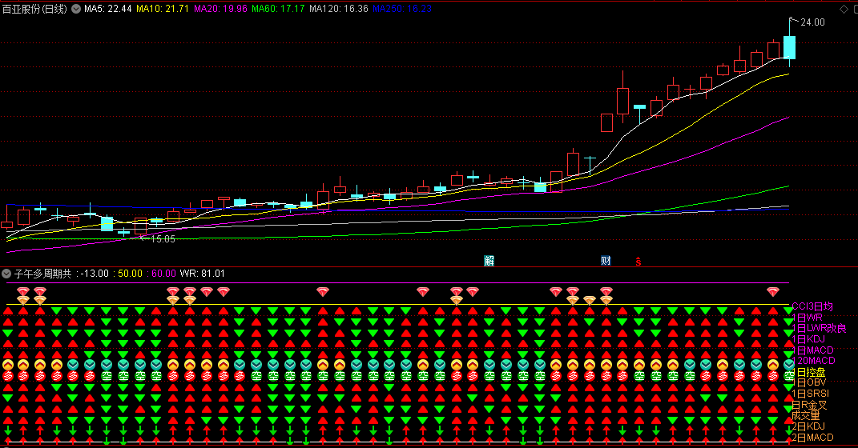Screen dimensions: 858x448
Task: Click the 120MACD row label
Action: 814,361
